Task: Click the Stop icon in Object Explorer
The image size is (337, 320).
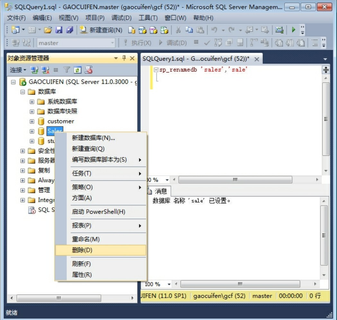Action: coord(56,70)
